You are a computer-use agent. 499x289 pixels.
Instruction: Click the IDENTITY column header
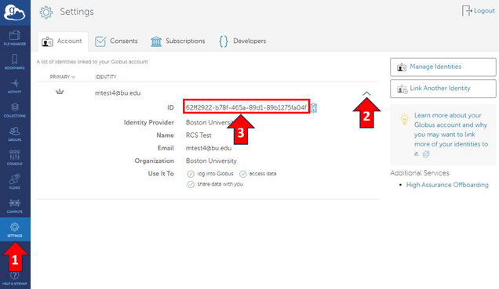pos(106,77)
